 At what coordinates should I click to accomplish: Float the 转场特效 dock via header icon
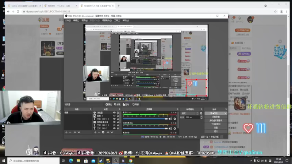(201, 109)
